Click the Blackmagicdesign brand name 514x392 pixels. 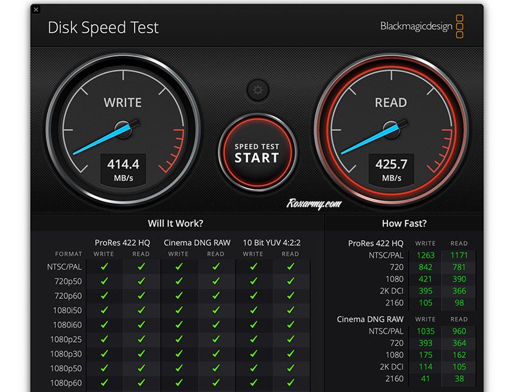[x=416, y=26]
